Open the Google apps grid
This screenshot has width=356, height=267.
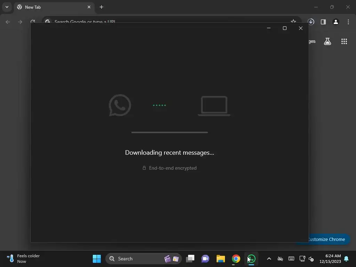pos(344,41)
